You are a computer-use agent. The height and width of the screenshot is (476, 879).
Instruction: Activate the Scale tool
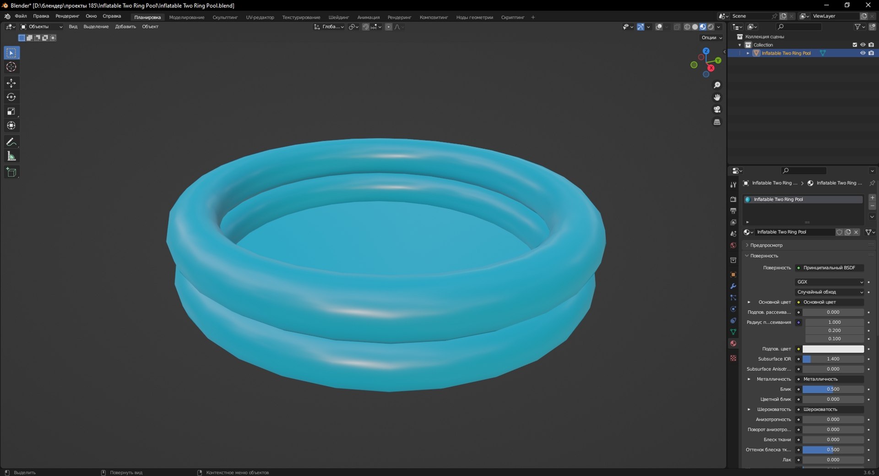(11, 111)
